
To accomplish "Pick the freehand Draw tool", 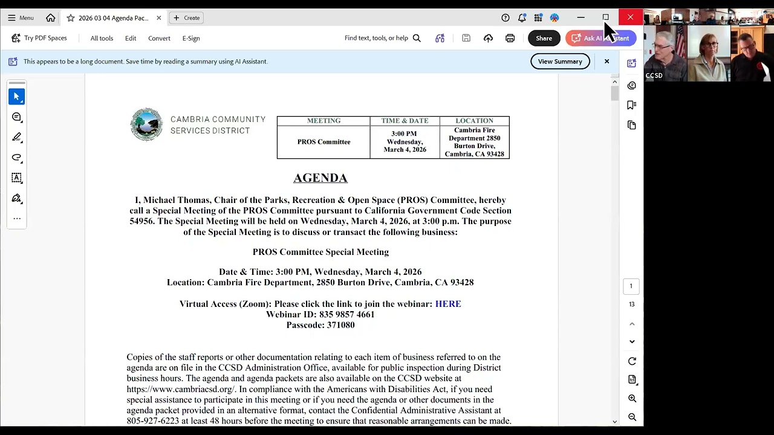I will click(16, 158).
